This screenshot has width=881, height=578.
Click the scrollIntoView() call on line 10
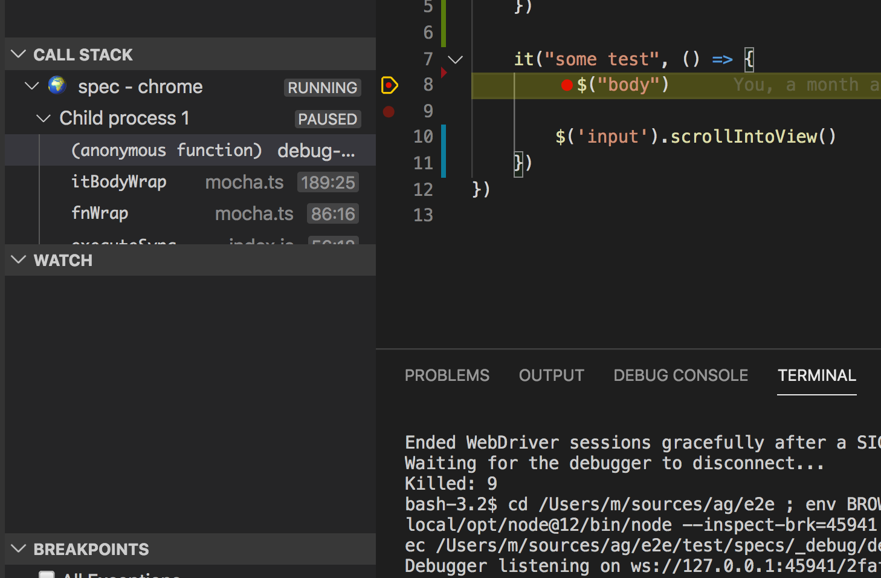[x=753, y=137]
